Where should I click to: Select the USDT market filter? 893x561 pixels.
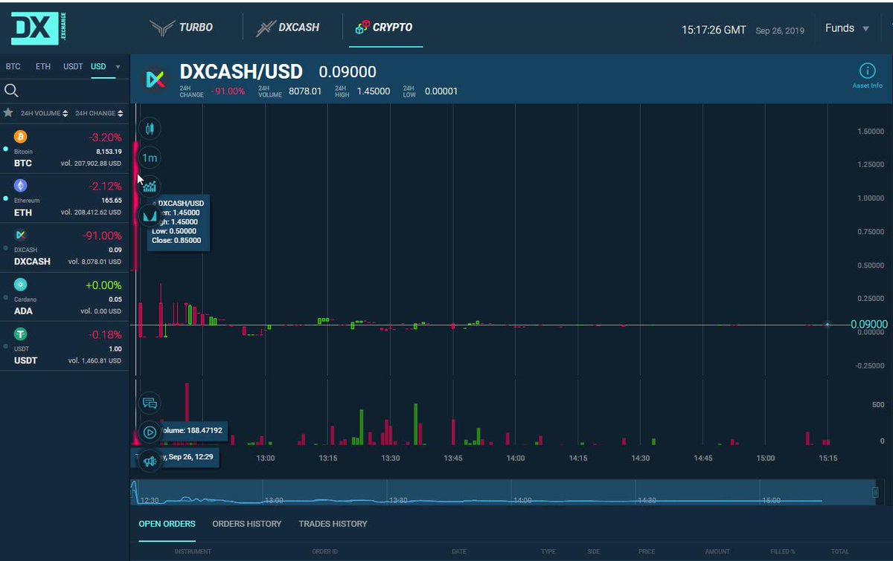[x=72, y=66]
